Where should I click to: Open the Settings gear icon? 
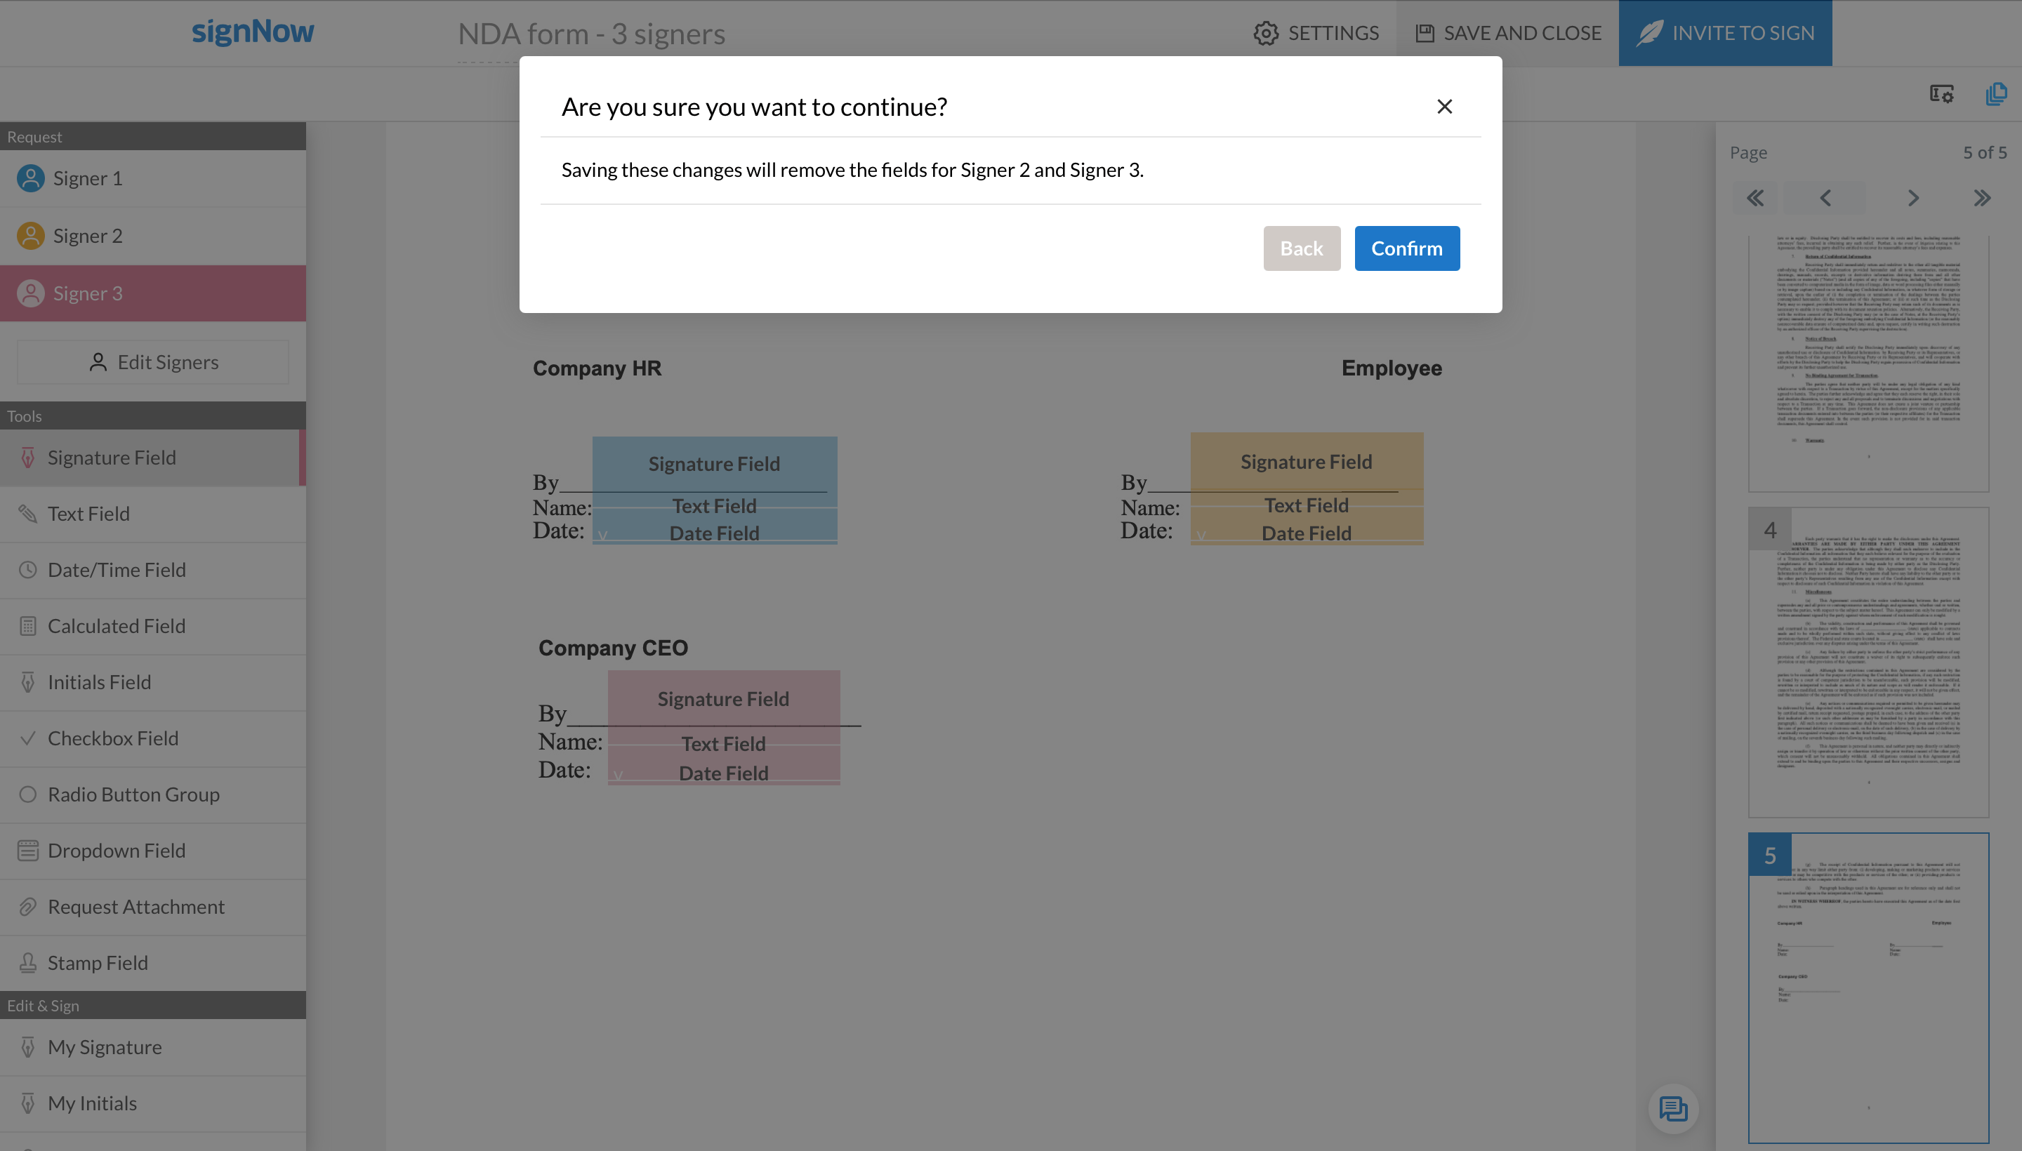point(1265,33)
